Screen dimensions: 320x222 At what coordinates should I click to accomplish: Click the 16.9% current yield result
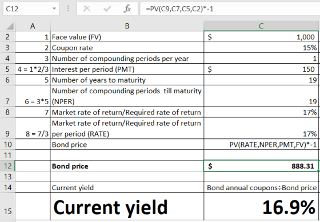pos(261,206)
